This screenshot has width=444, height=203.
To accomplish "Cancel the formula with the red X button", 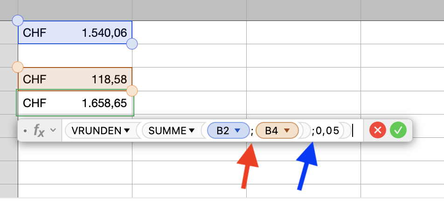I will click(378, 131).
